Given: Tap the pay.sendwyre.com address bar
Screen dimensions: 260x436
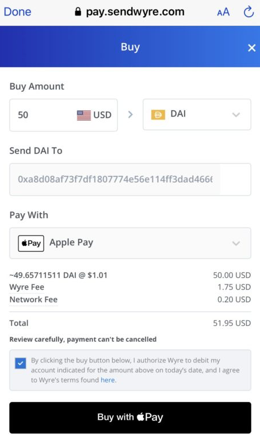Looking at the screenshot, I should [130, 11].
